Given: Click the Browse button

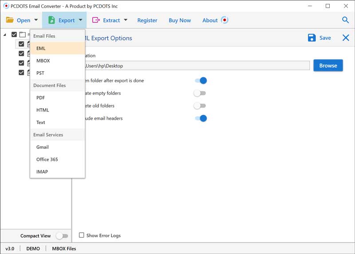Looking at the screenshot, I should [x=328, y=66].
